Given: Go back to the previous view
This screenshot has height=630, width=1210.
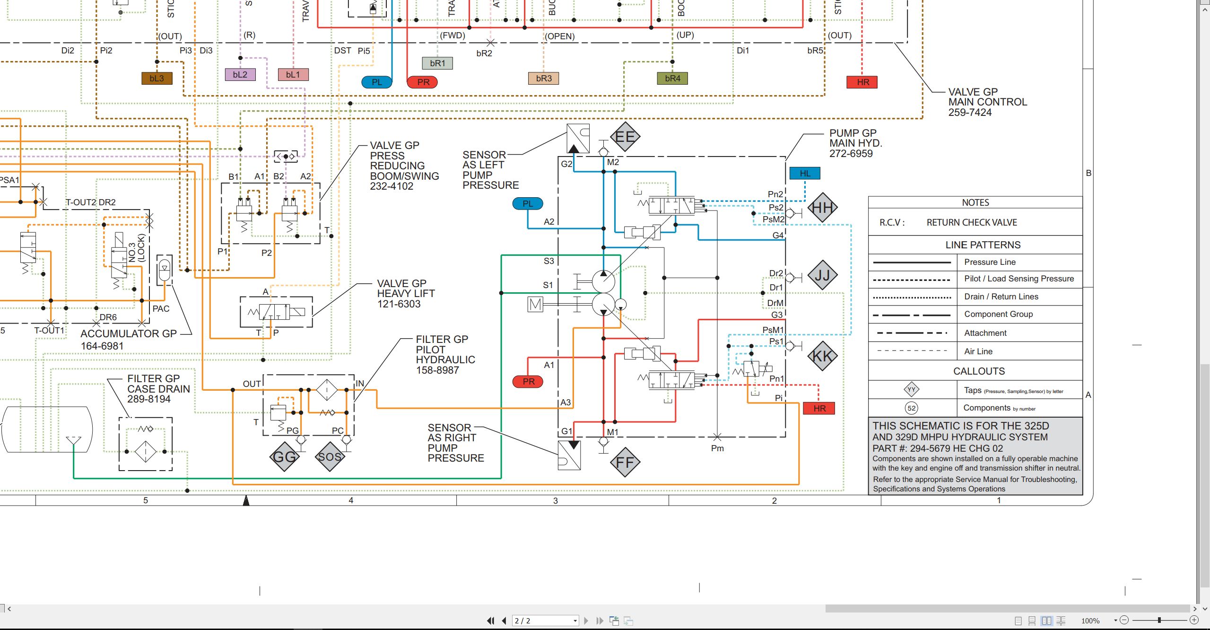Looking at the screenshot, I should 614,621.
